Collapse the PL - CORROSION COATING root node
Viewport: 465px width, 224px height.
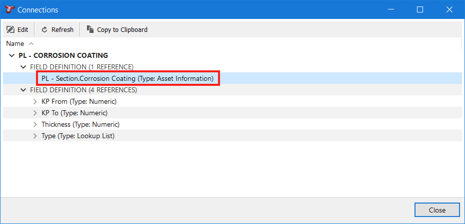click(x=12, y=55)
